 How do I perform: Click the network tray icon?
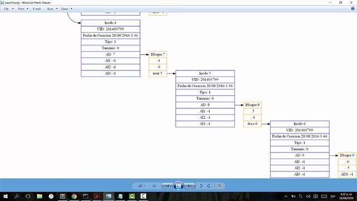point(301,196)
